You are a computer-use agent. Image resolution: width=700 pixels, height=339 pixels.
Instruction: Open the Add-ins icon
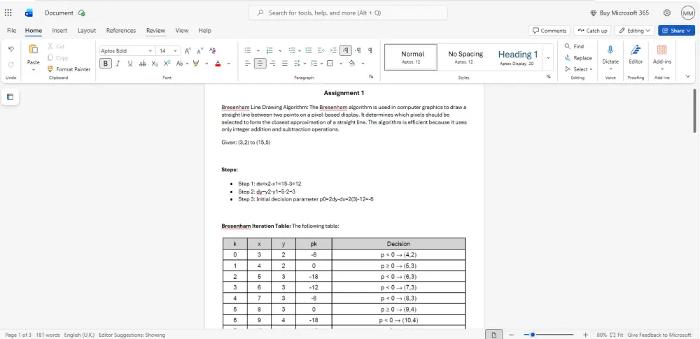pyautogui.click(x=662, y=50)
